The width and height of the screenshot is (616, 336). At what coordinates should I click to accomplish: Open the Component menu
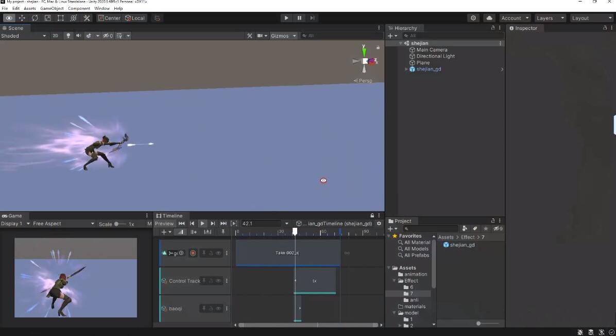pos(79,8)
